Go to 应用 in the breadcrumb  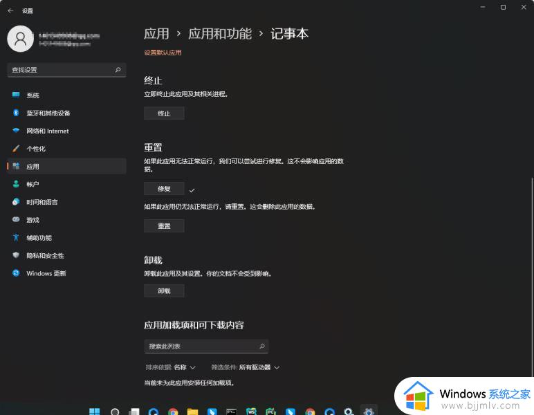coord(156,34)
